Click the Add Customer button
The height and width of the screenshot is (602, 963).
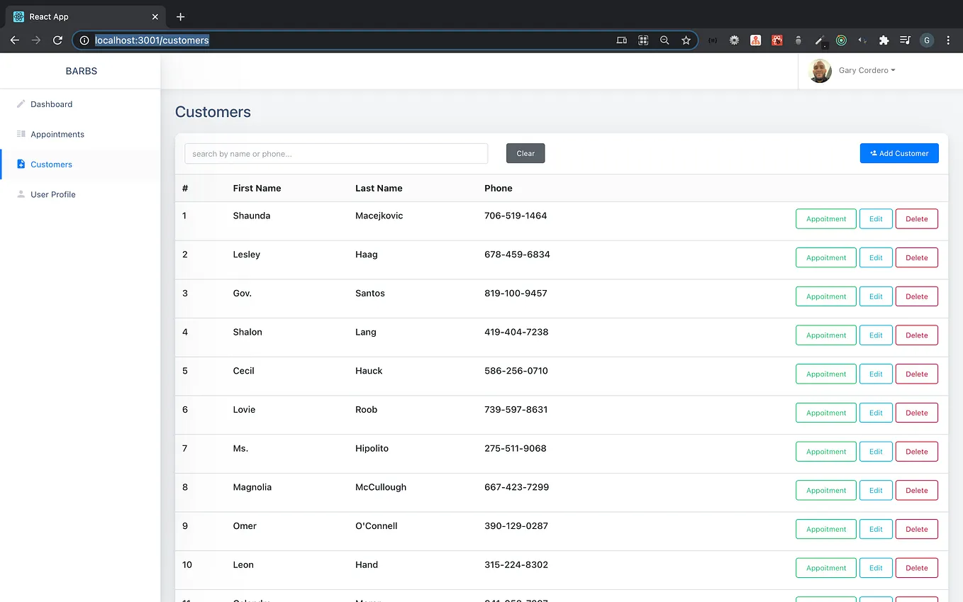tap(899, 153)
